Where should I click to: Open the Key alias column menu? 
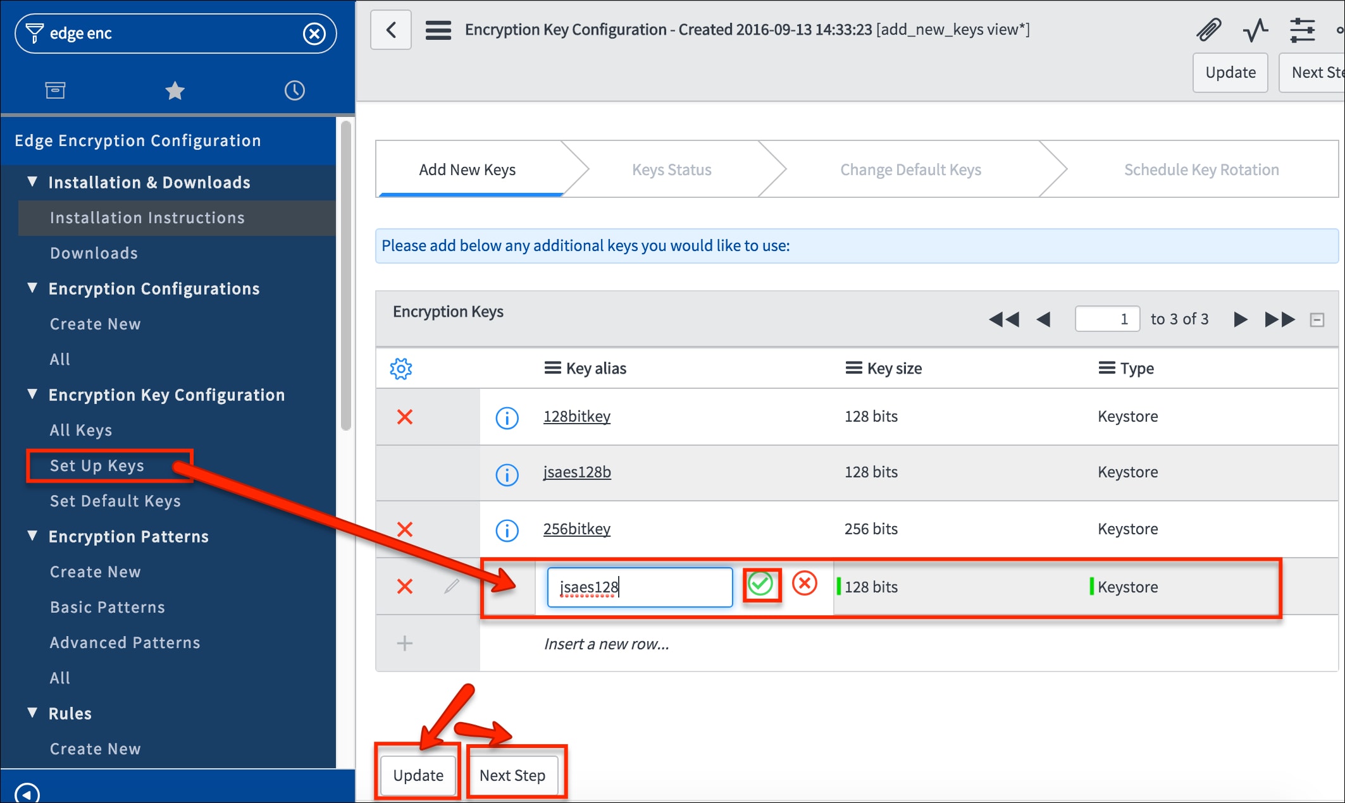tap(552, 368)
